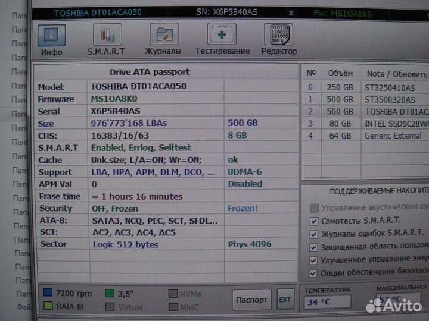Click the Паспорт button
Viewport: 429px width, 321px height.
click(x=251, y=300)
